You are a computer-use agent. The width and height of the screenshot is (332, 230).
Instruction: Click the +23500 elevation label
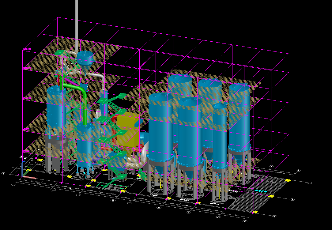[x=27, y=49]
